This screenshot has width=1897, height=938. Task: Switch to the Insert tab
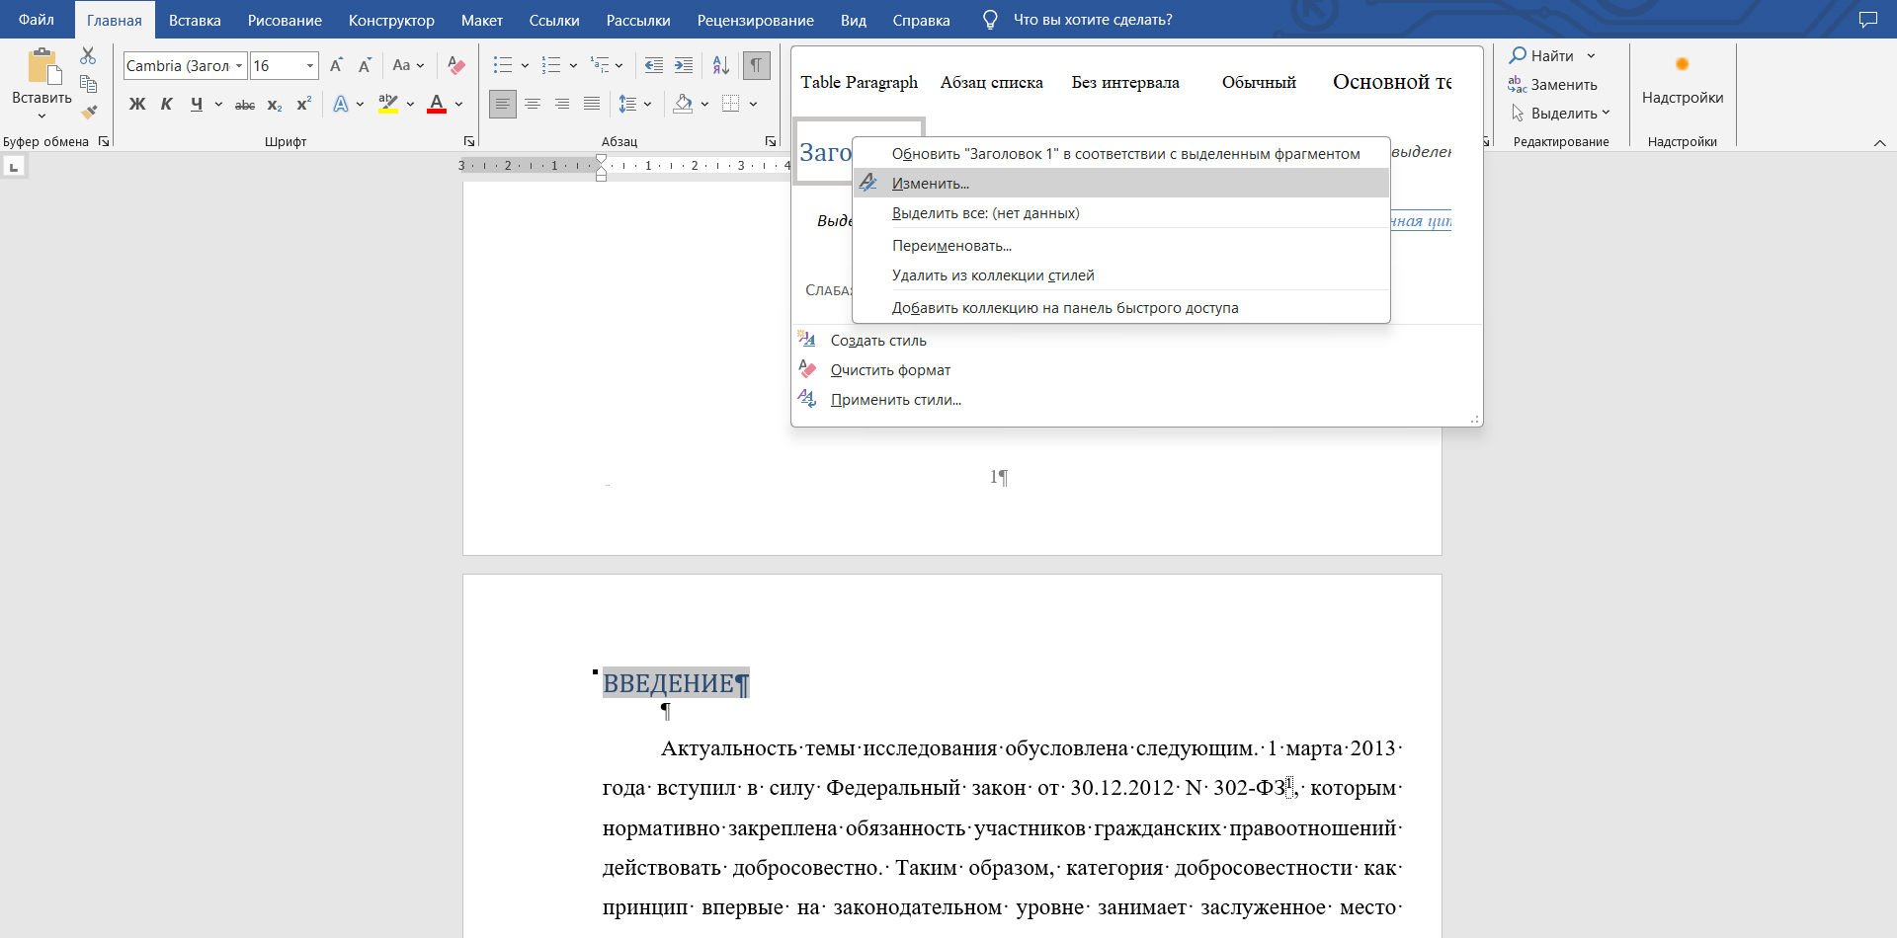click(x=195, y=20)
